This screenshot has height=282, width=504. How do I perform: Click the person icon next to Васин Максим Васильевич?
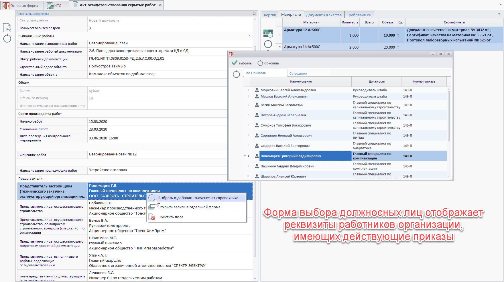coord(257,105)
